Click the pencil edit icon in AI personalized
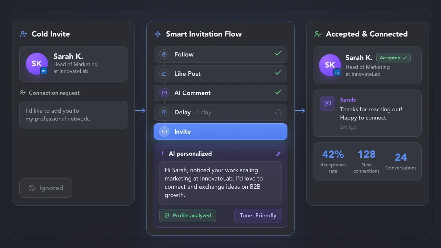Viewport: 441px width, 248px height. pyautogui.click(x=278, y=154)
